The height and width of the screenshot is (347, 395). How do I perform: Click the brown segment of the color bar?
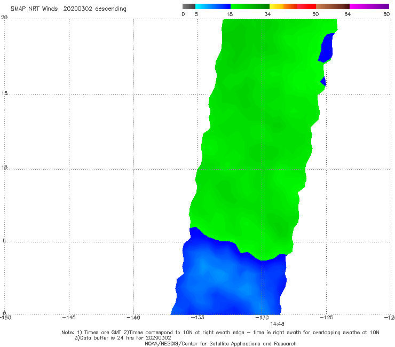(x=333, y=6)
